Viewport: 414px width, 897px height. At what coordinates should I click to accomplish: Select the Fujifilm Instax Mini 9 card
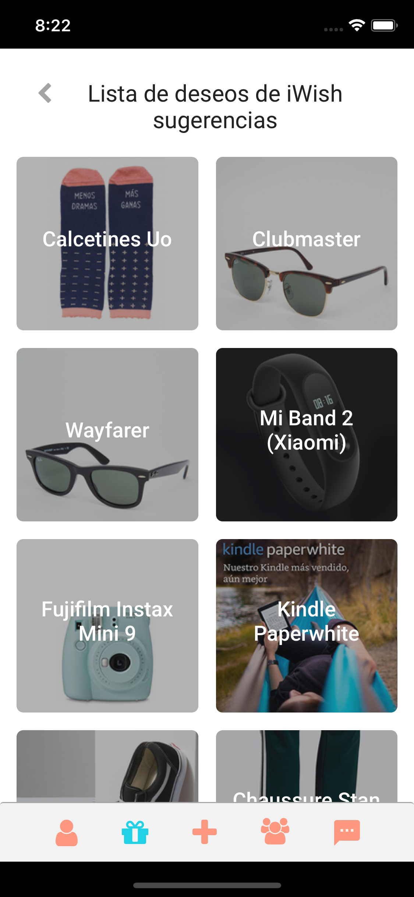click(107, 626)
